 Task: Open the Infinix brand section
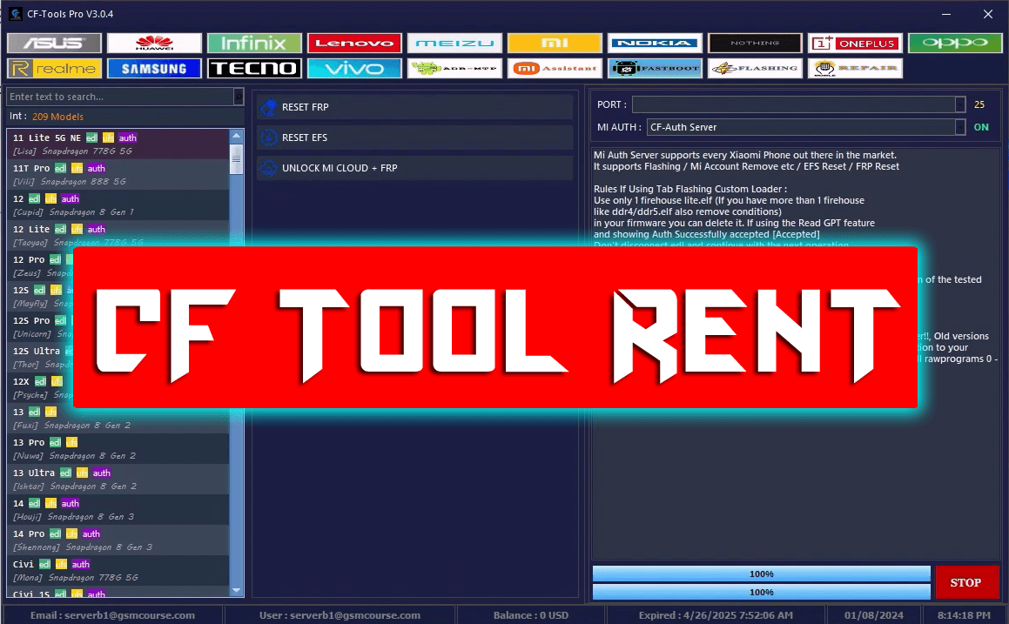(254, 44)
